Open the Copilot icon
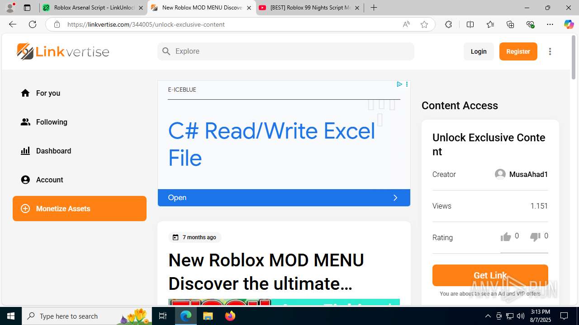The width and height of the screenshot is (579, 325). (x=569, y=24)
